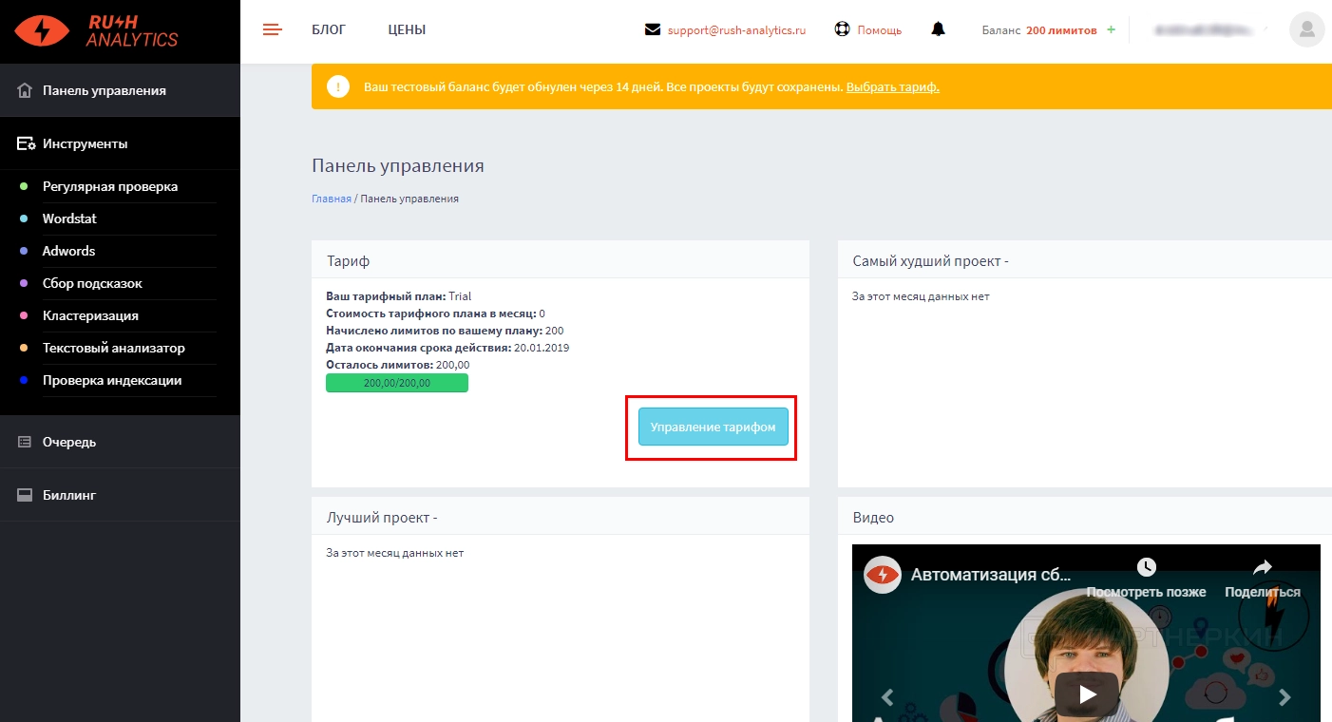
Task: Go to next video slide arrow
Action: pos(1284,697)
